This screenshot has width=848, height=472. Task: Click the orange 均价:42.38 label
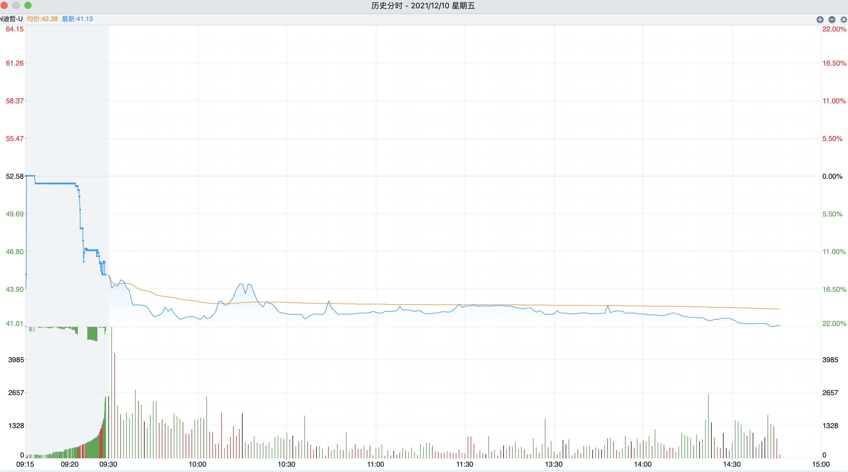(42, 19)
